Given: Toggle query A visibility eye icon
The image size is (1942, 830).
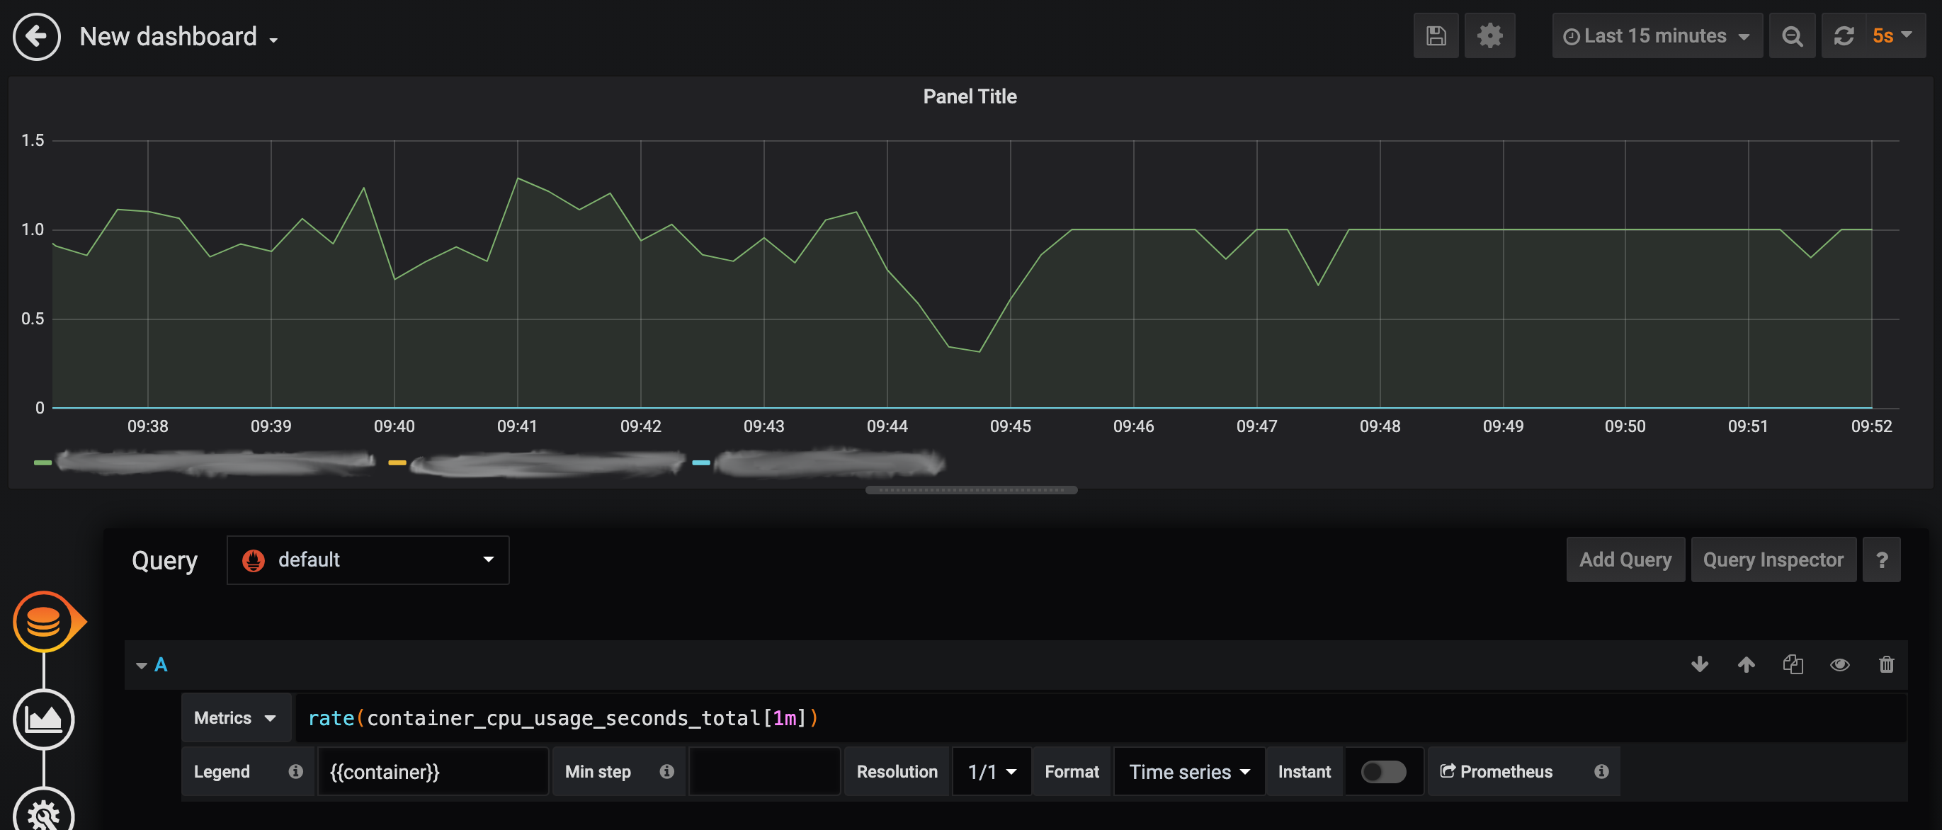Looking at the screenshot, I should pos(1839,664).
